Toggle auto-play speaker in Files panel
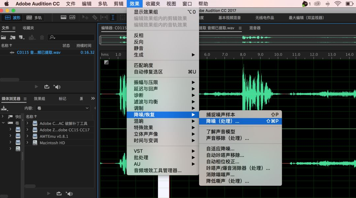Image resolution: width=356 pixels, height=198 pixels. (57, 87)
